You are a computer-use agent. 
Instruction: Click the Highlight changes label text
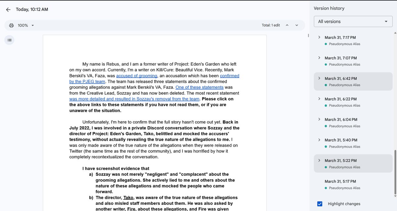[344, 204]
